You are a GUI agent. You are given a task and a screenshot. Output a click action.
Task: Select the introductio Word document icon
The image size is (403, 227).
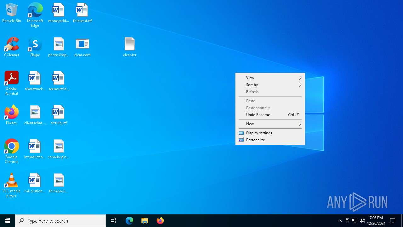[x=35, y=149]
